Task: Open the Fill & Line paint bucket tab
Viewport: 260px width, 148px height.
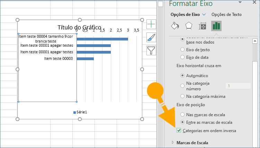Action: click(x=176, y=26)
